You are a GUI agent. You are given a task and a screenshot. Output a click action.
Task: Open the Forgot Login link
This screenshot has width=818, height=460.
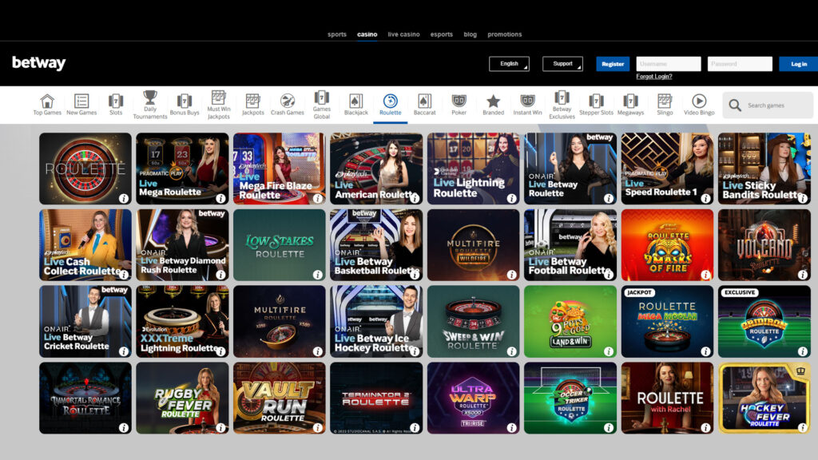pos(653,77)
